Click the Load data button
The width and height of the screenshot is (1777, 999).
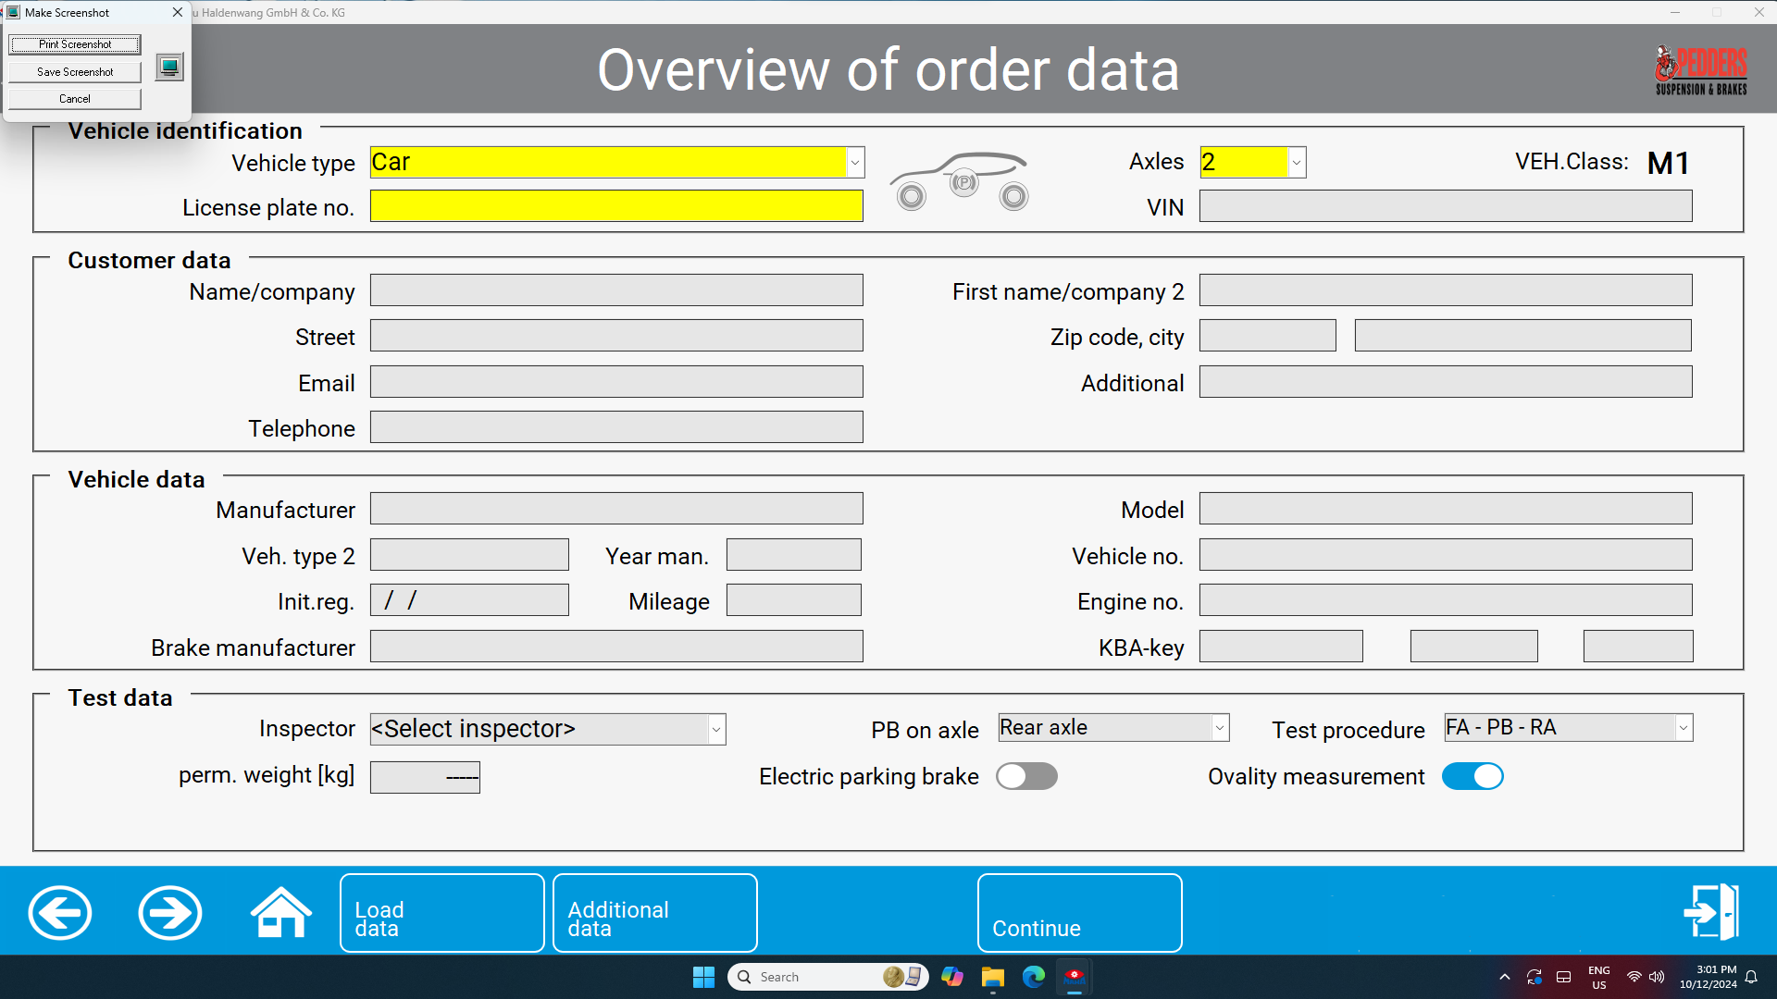[441, 913]
